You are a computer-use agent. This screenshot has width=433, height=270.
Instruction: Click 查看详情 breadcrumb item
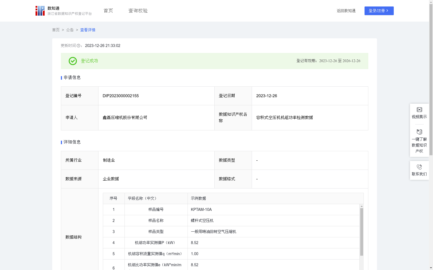[x=88, y=30]
